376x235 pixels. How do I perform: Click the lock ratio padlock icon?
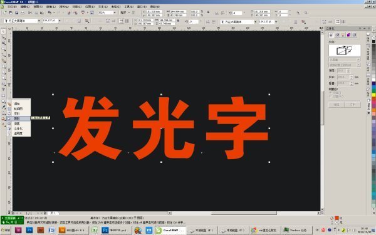pyautogui.click(x=208, y=13)
